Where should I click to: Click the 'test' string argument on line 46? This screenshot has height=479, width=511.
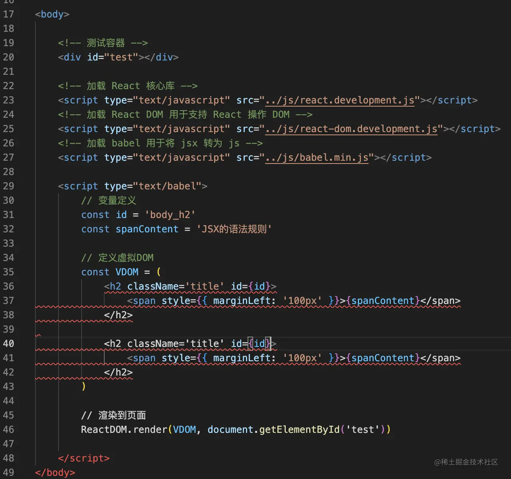pyautogui.click(x=363, y=430)
